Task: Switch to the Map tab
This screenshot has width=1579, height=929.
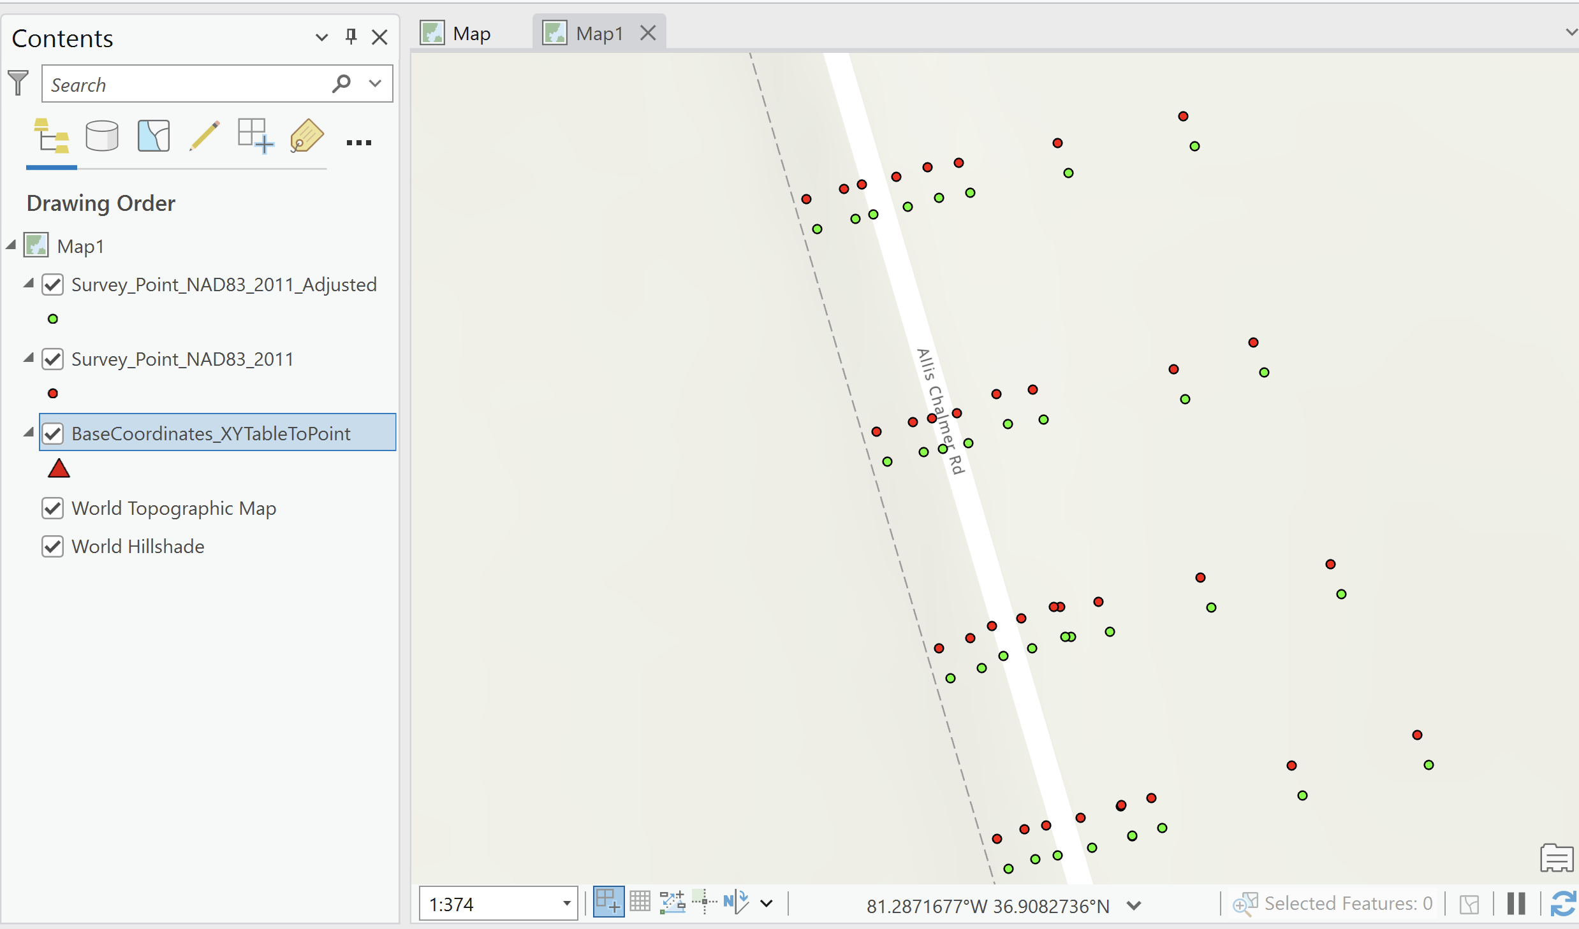Action: (x=457, y=33)
